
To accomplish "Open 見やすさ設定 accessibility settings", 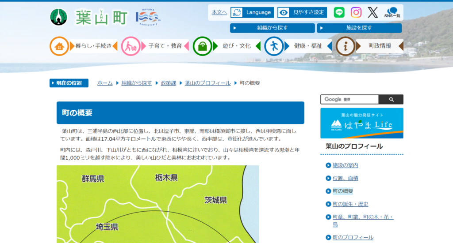I will (302, 12).
